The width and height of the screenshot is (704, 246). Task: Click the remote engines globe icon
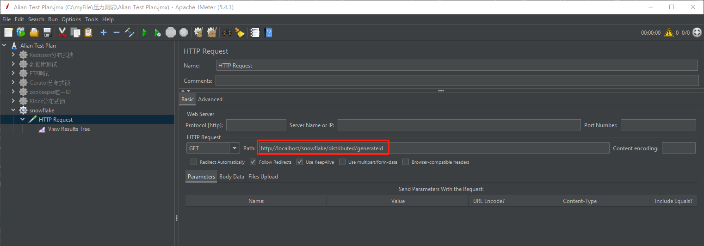697,32
